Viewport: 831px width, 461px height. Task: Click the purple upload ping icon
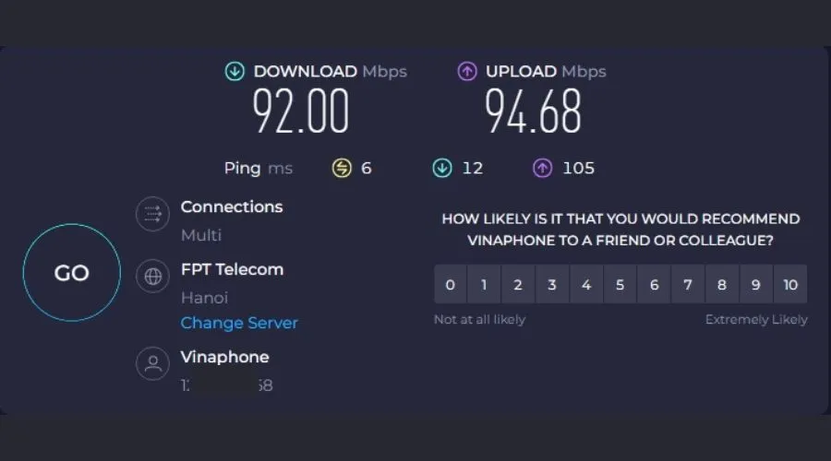(543, 168)
